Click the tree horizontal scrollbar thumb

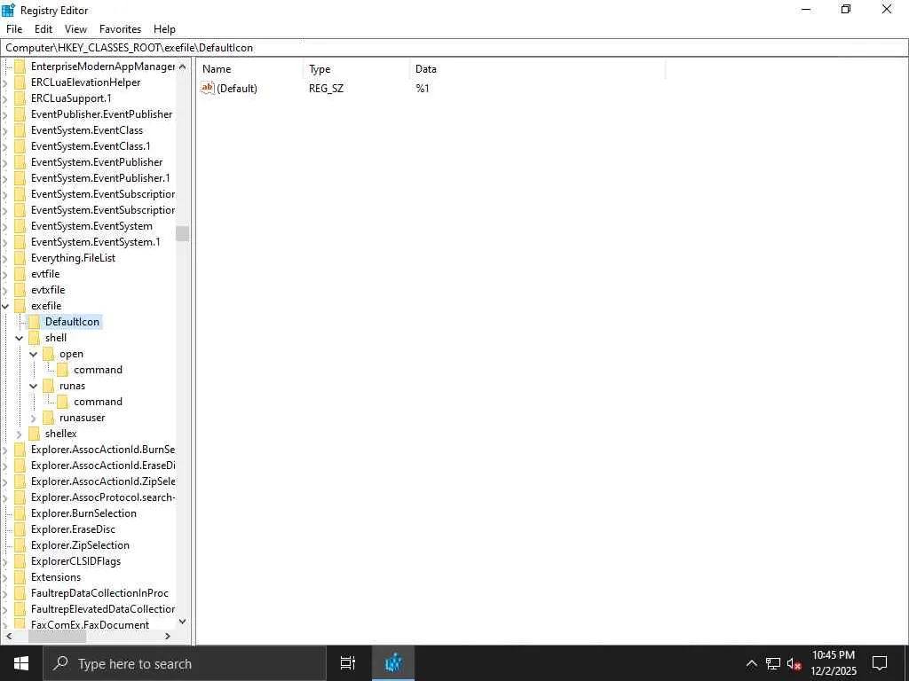pos(58,637)
